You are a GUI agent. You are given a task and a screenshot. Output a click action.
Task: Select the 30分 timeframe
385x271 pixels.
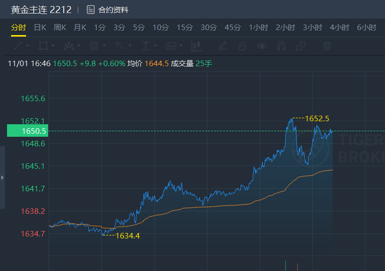coord(209,28)
